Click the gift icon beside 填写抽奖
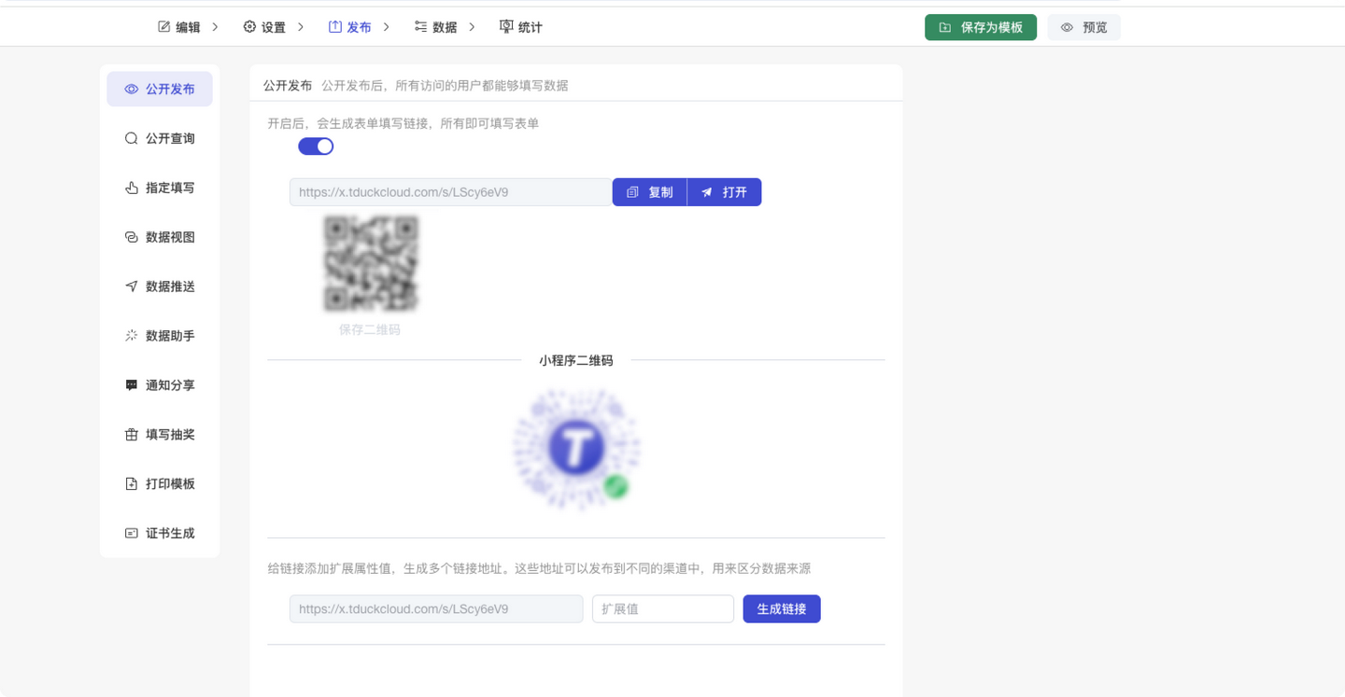 [132, 435]
